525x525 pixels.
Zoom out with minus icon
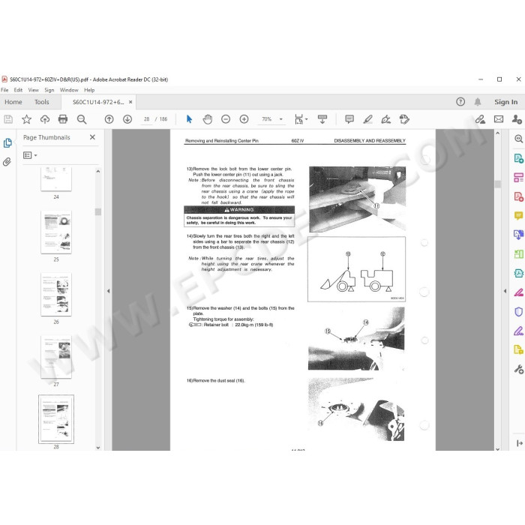coord(226,119)
